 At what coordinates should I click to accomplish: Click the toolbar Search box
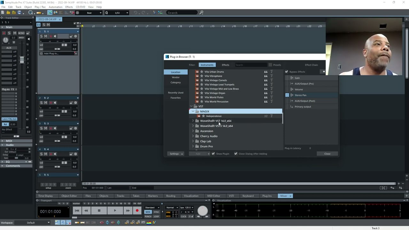[182, 13]
